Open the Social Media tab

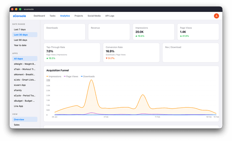tap(94, 16)
